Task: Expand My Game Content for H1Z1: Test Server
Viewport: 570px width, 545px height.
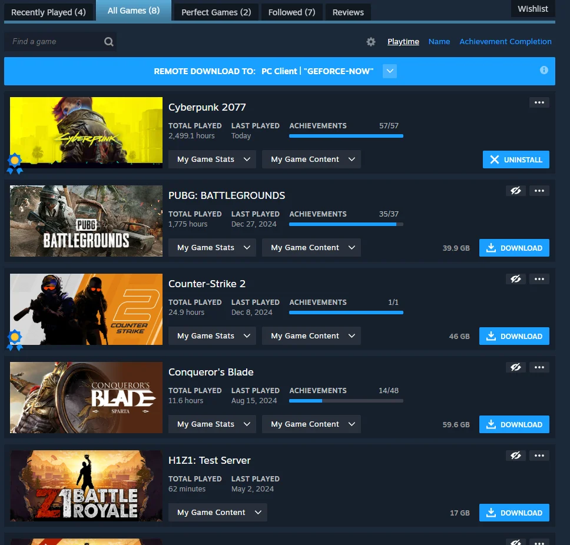Action: pyautogui.click(x=218, y=512)
